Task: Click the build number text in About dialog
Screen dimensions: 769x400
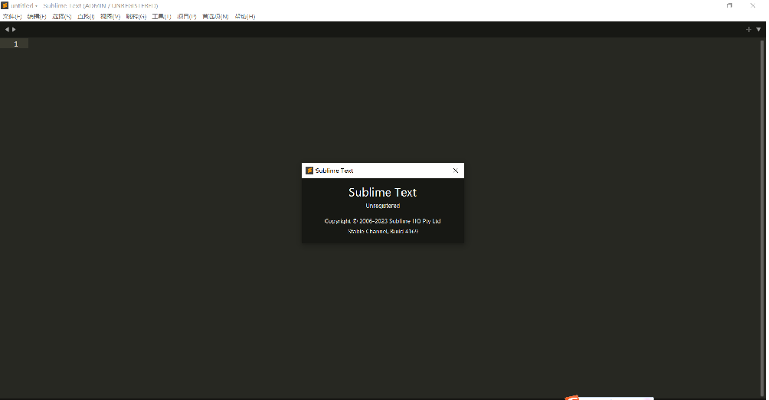Action: (x=383, y=231)
